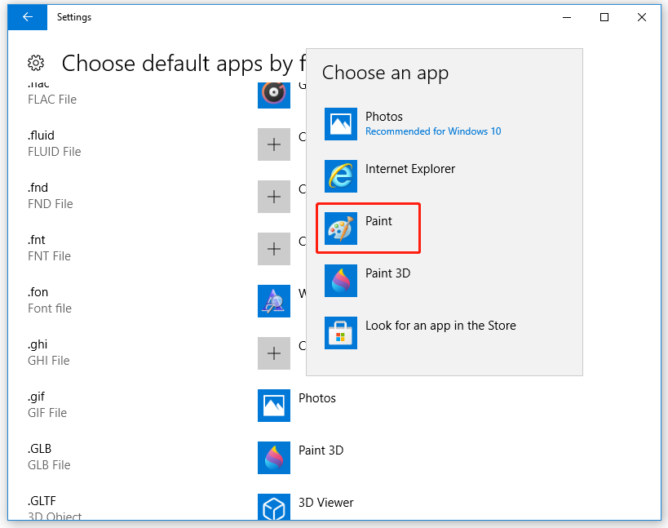
Task: Click the font viewer icon for .fon
Action: (274, 301)
